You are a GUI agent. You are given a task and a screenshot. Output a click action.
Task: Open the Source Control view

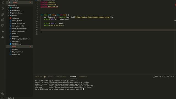[x=3, y=9]
